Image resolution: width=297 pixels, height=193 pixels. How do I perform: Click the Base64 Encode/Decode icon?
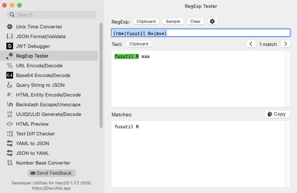(x=10, y=76)
